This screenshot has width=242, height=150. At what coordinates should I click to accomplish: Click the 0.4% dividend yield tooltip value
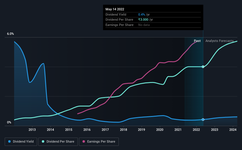(x=141, y=14)
